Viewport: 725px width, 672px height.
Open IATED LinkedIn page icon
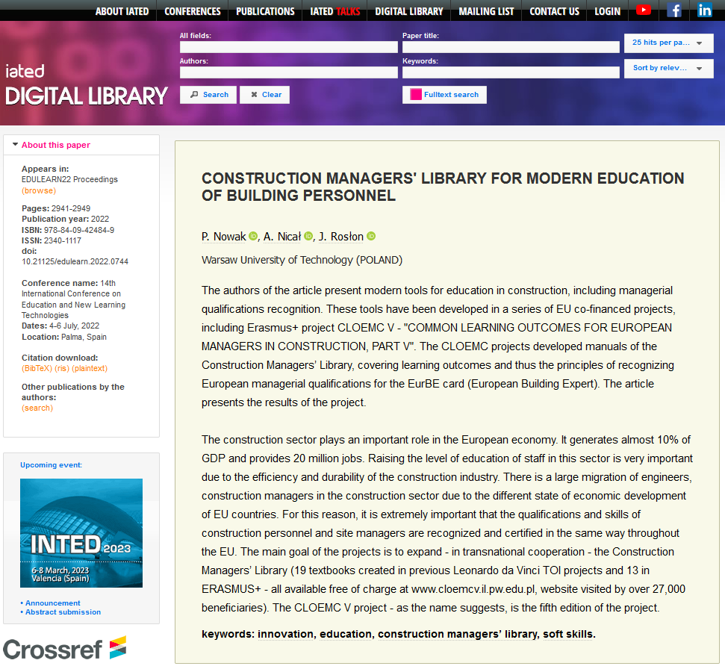tap(704, 10)
